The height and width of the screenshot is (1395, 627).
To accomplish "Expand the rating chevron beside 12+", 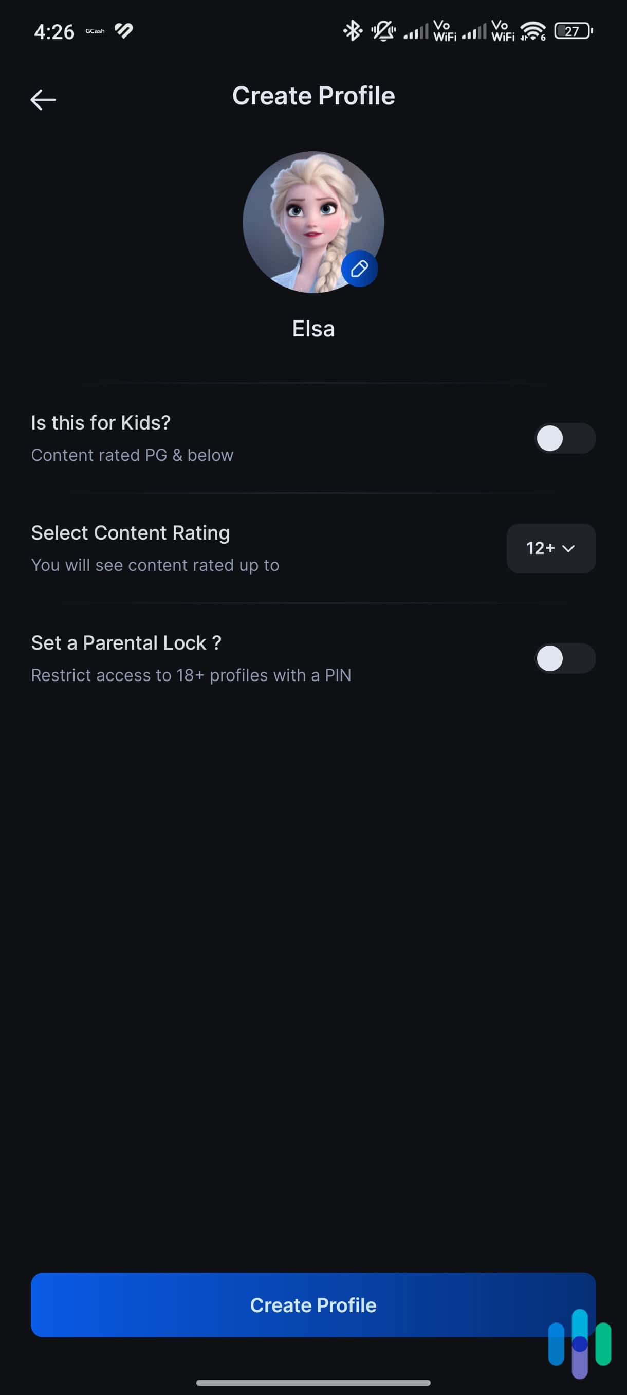I will point(568,548).
